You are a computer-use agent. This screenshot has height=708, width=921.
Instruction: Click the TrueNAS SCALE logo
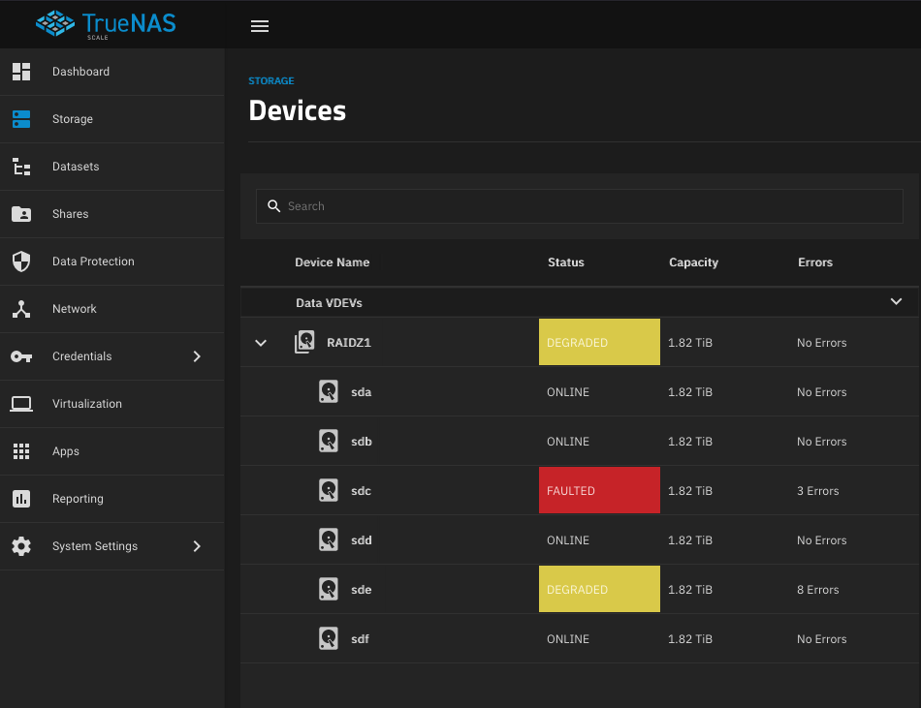click(x=106, y=24)
